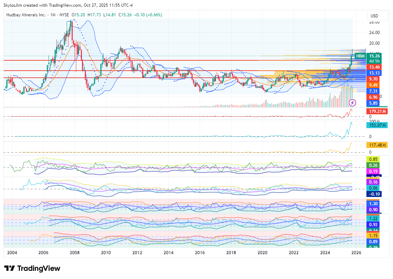Open the USD currency selector
Image resolution: width=393 pixels, height=279 pixels.
coord(374,16)
